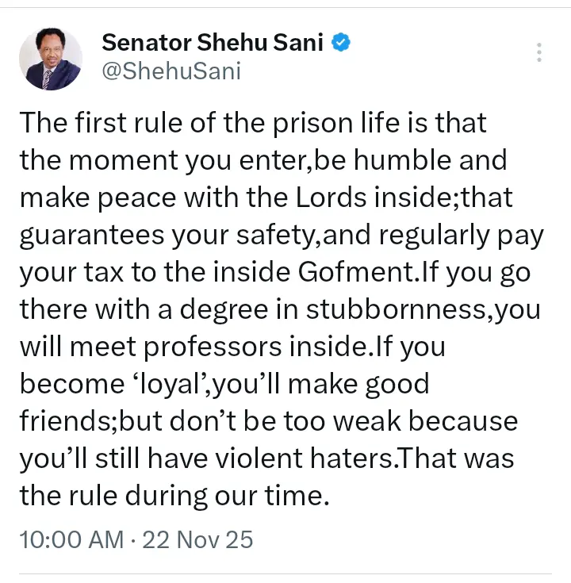Tap the final line ending in our time
The width and height of the screenshot is (571, 583).
point(174,496)
